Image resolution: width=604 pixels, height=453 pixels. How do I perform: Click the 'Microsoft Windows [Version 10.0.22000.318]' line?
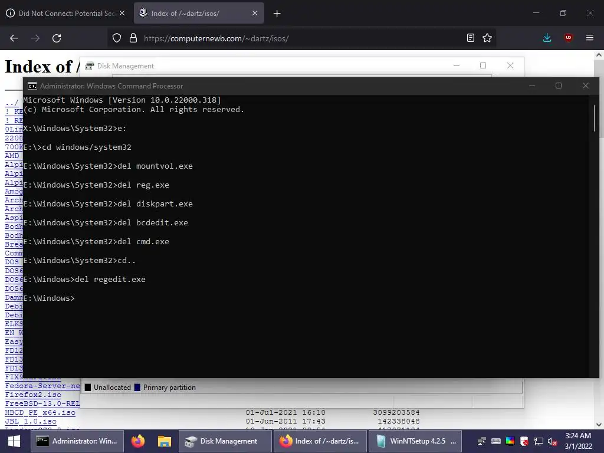tap(122, 100)
